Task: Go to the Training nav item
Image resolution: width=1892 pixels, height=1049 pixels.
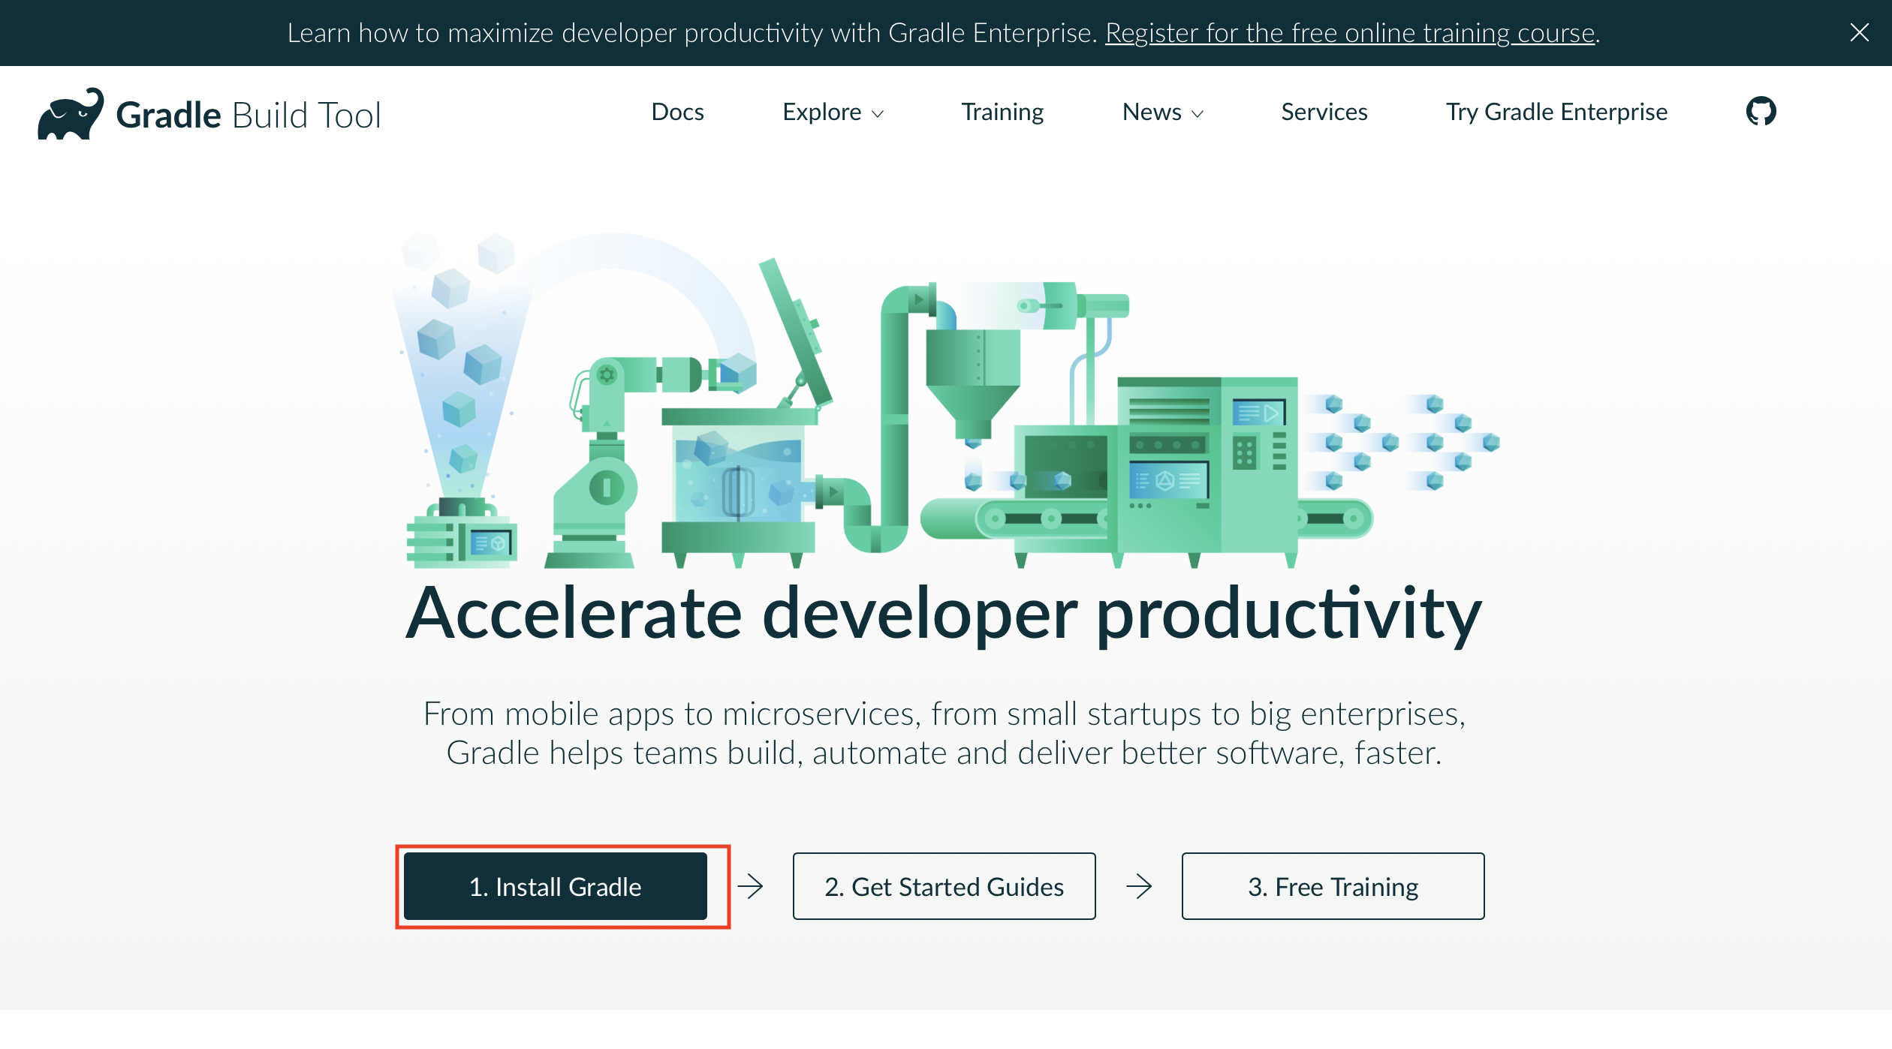Action: (x=1002, y=112)
